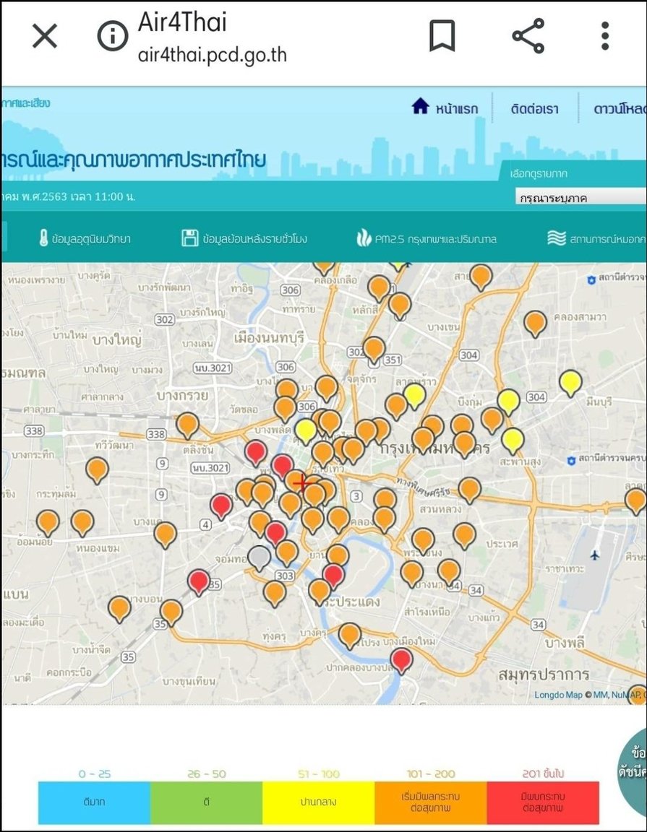Share the Air4Thai page
Screen dimensions: 647x832
tap(528, 35)
